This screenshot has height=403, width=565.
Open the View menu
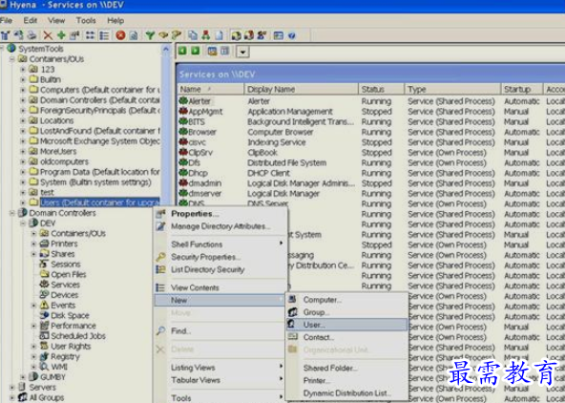(x=56, y=21)
